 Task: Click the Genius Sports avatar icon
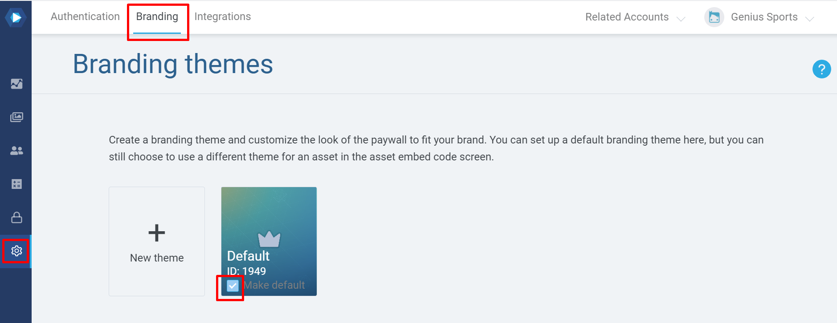pos(714,17)
